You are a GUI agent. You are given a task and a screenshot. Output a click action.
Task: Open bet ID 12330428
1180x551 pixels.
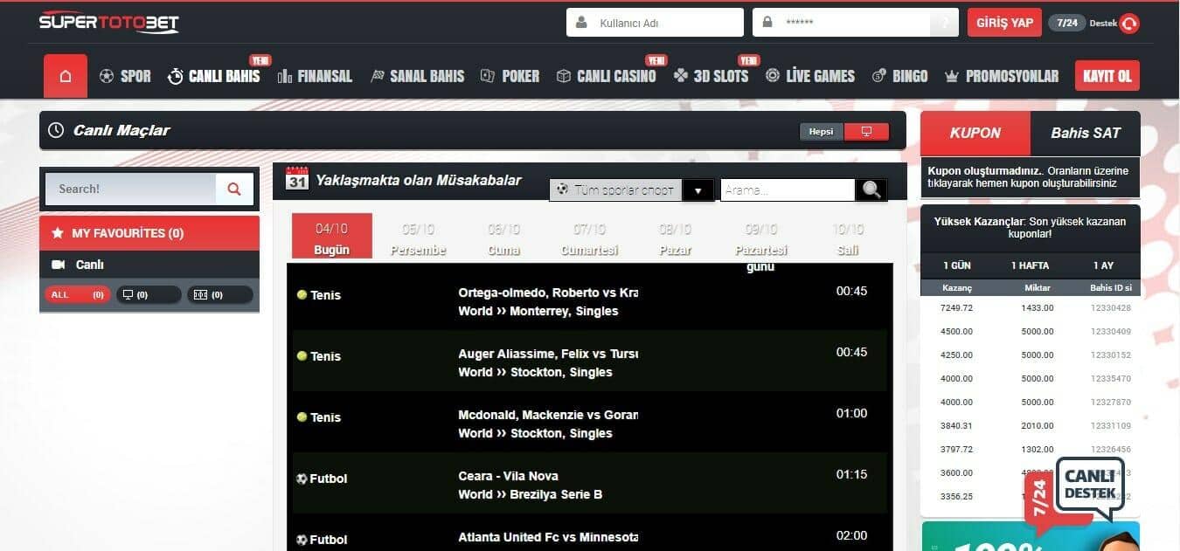(x=1111, y=307)
